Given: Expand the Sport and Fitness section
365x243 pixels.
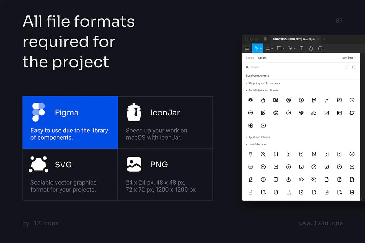Looking at the screenshot, I should pyautogui.click(x=258, y=137).
